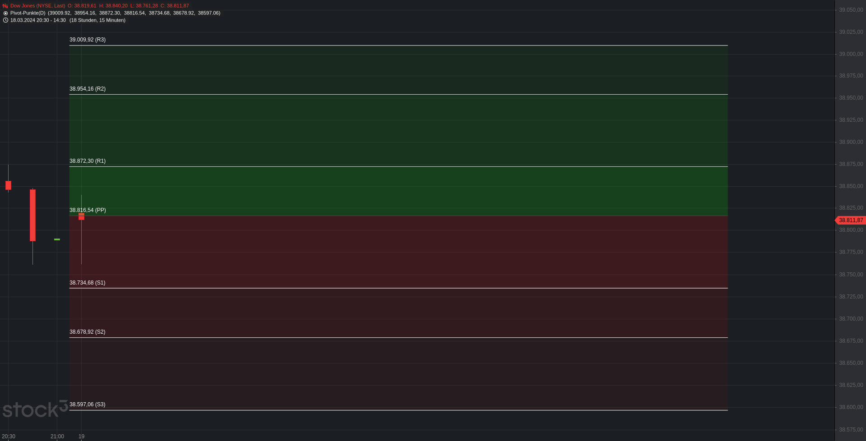Click the small green dash candle

click(57, 239)
